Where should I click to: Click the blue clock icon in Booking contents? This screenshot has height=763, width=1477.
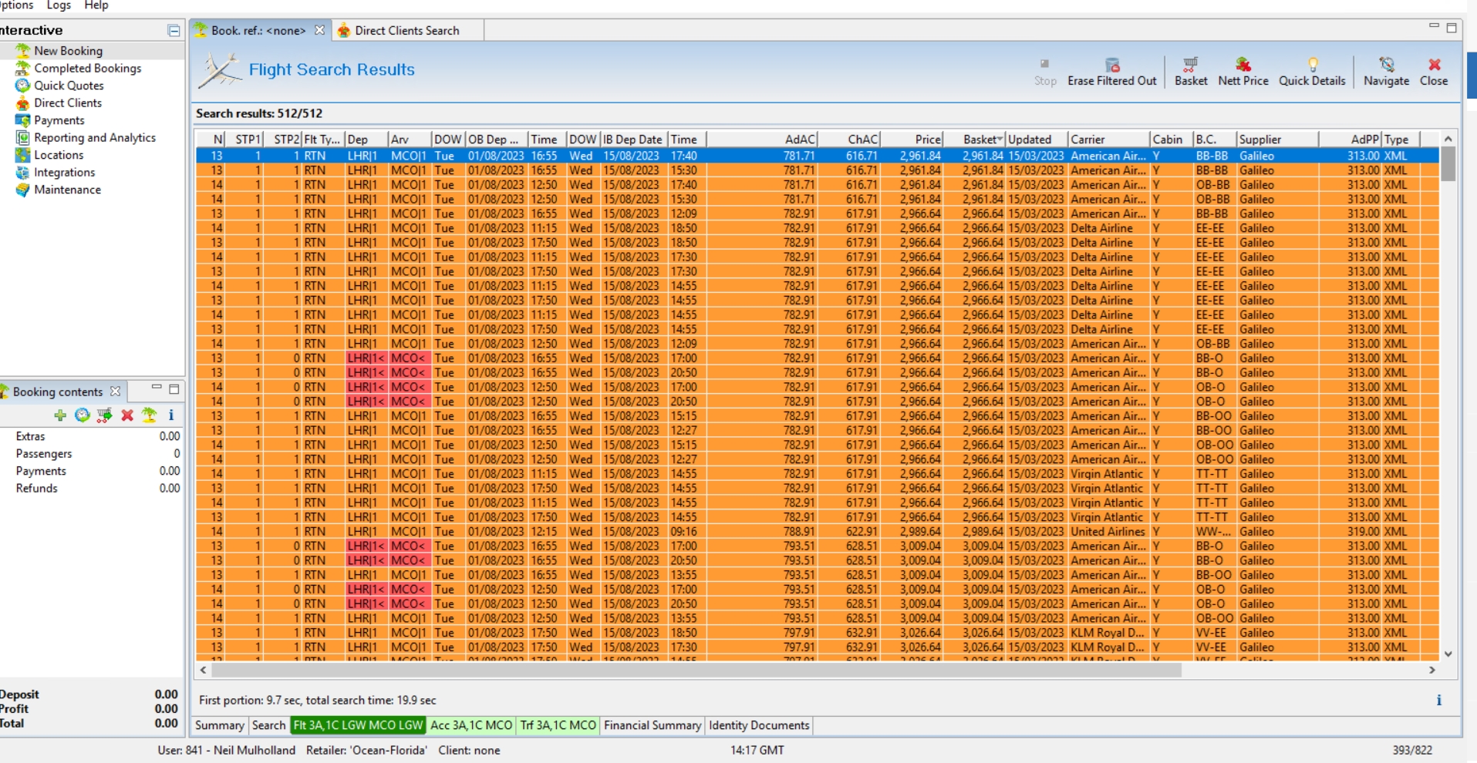tap(83, 415)
